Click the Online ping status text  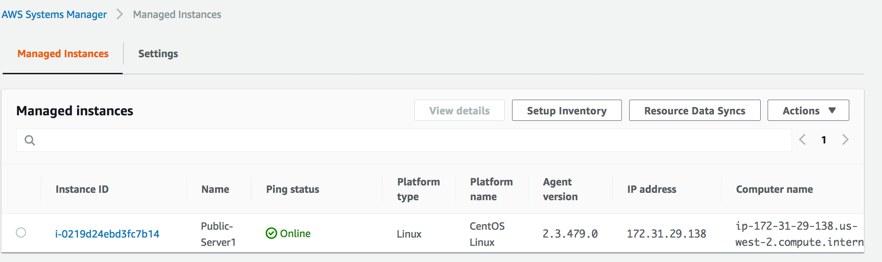tap(295, 233)
